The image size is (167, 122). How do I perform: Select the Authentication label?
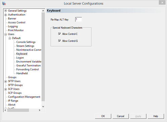point(17,15)
